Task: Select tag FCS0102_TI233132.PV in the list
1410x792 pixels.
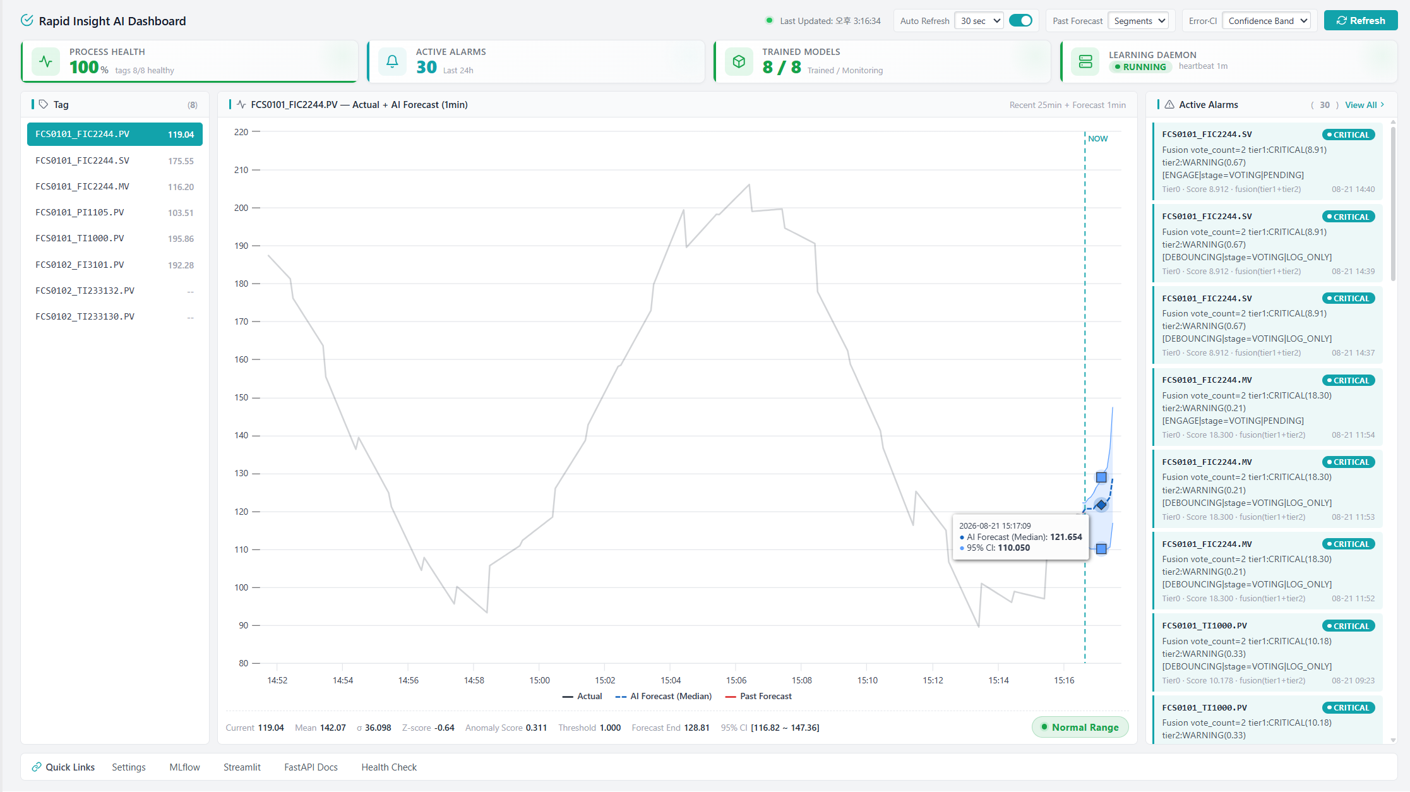Action: click(115, 291)
